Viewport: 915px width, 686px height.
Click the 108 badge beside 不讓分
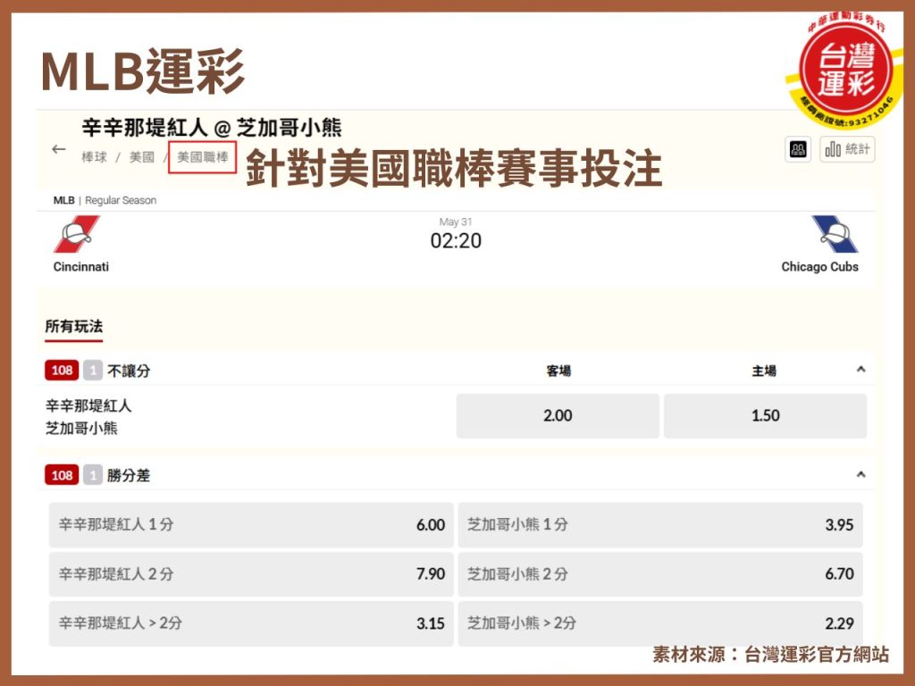point(62,370)
